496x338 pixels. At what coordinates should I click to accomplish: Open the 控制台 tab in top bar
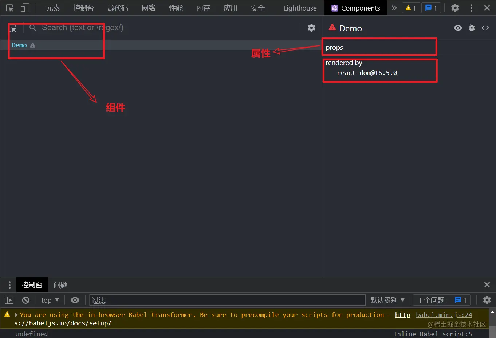click(x=83, y=8)
